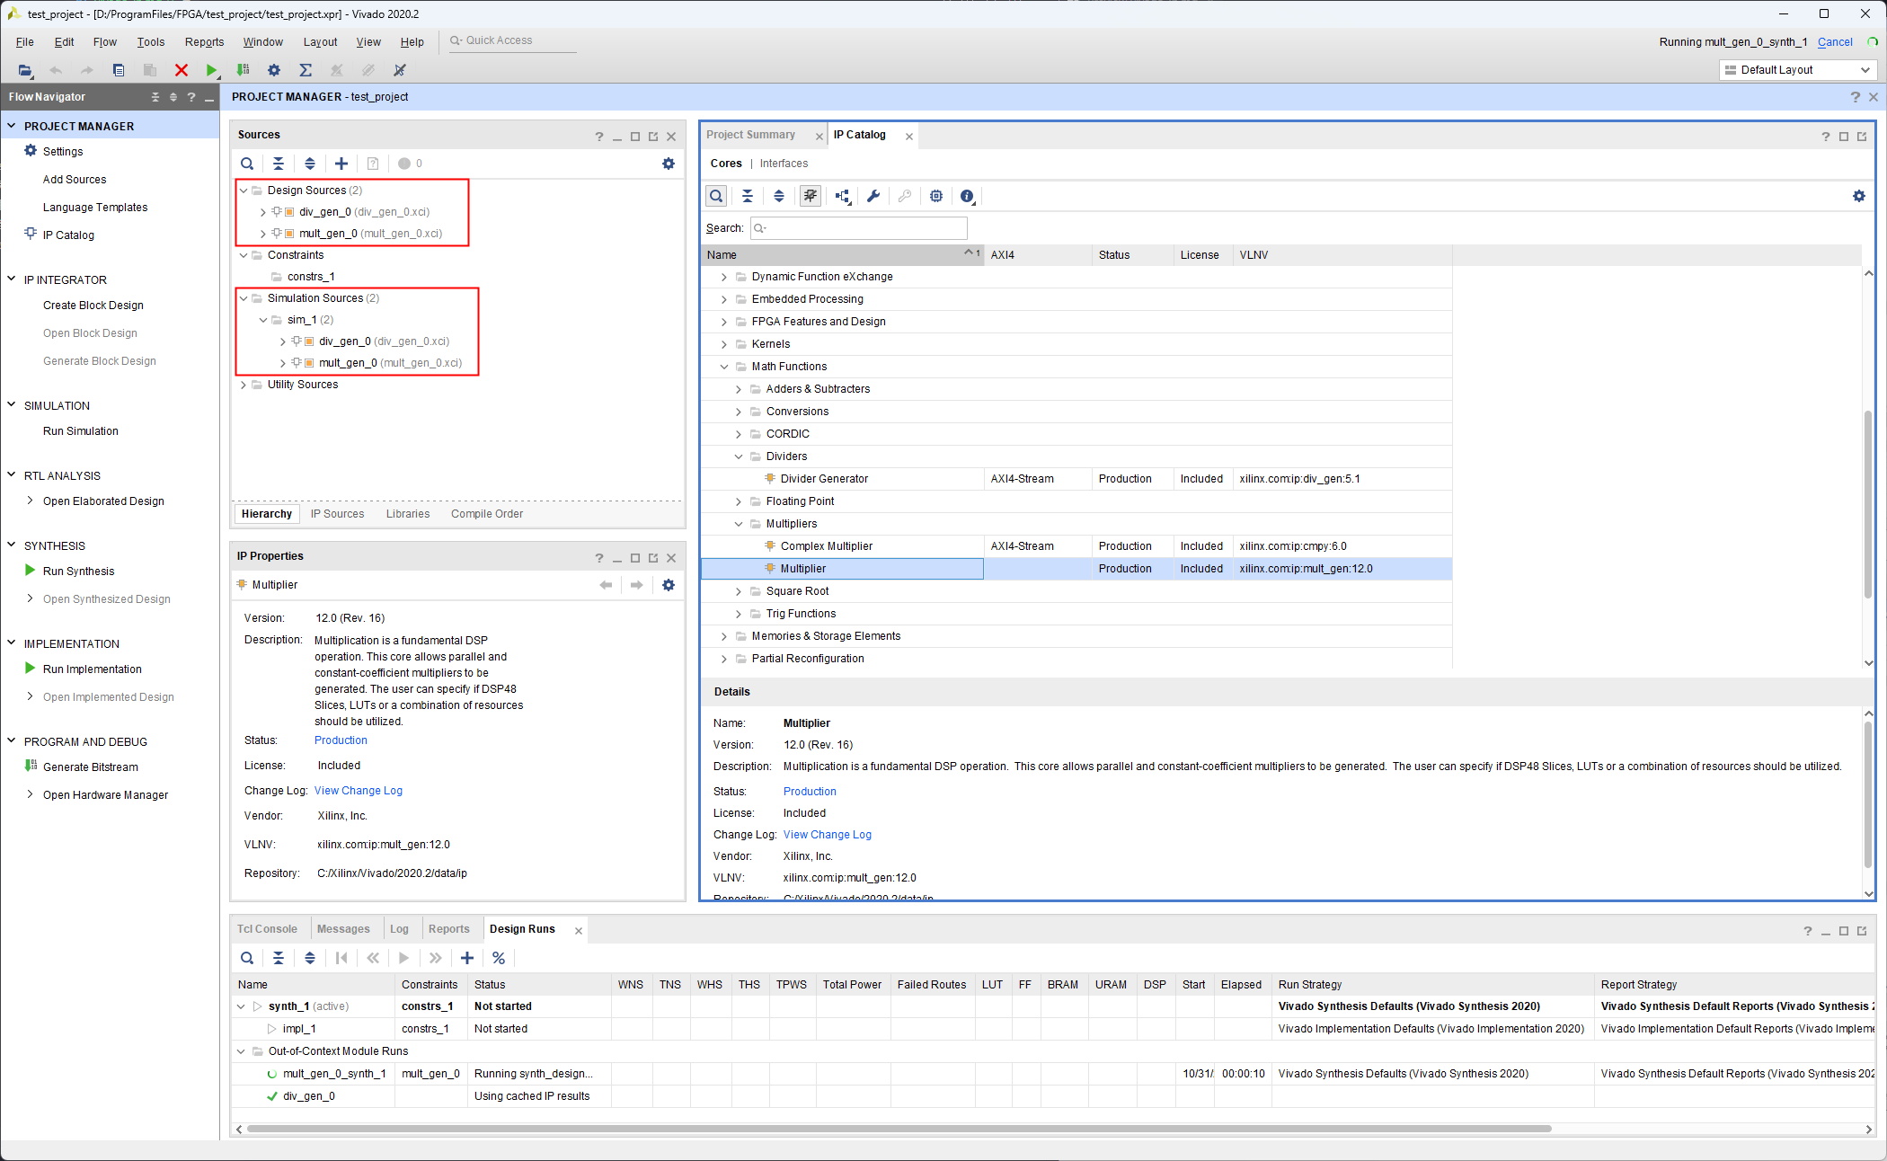Viewport: 1887px width, 1161px height.
Task: Open the Default Layout dropdown
Action: tap(1796, 70)
